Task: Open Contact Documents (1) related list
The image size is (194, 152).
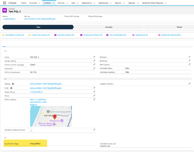Action: tap(40, 35)
